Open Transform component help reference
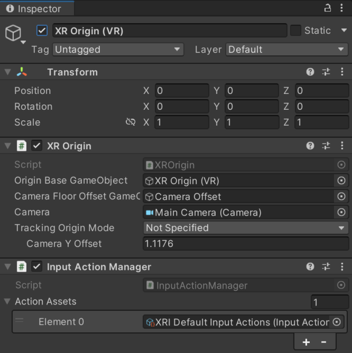This screenshot has width=352, height=353. [x=310, y=72]
